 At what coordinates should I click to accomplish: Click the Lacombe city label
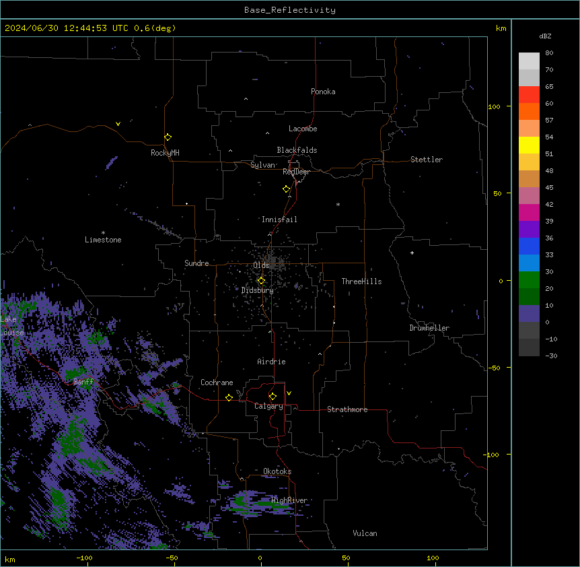303,129
